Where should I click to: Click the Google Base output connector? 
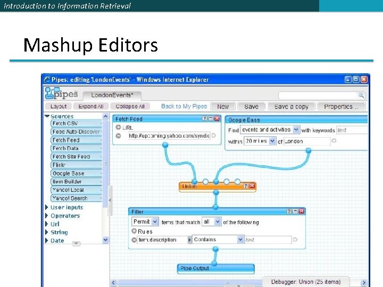coord(309,150)
